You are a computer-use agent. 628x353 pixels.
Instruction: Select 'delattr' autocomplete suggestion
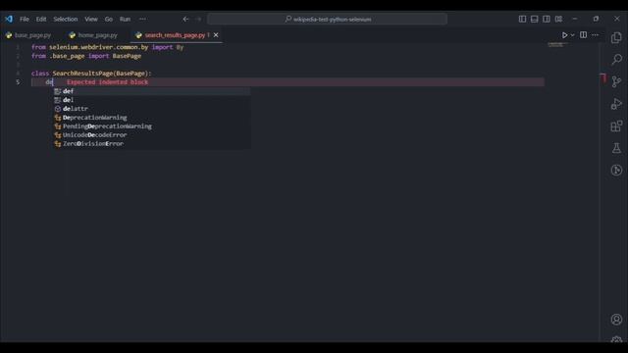[152, 109]
